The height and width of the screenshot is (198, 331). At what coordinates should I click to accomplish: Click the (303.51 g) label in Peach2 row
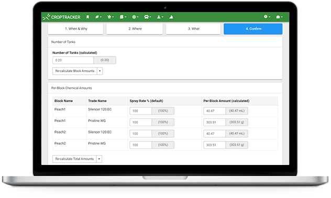coord(237,145)
